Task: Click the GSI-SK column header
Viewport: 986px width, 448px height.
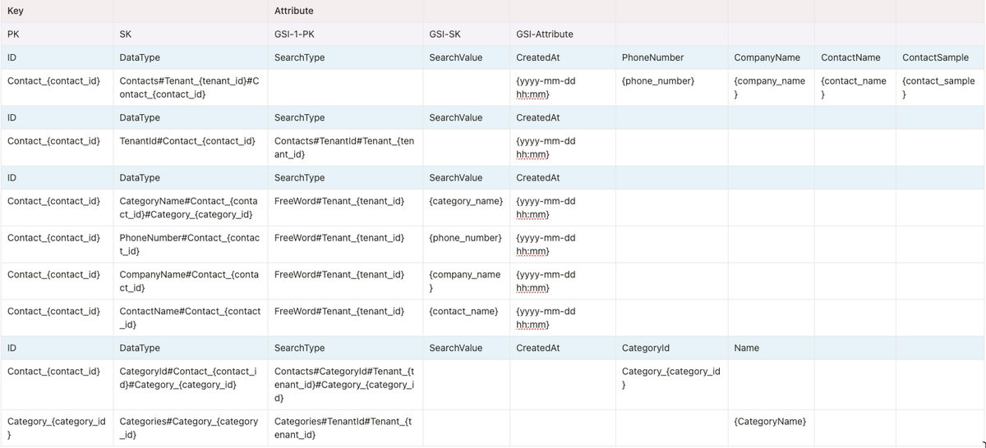Action: coord(466,34)
